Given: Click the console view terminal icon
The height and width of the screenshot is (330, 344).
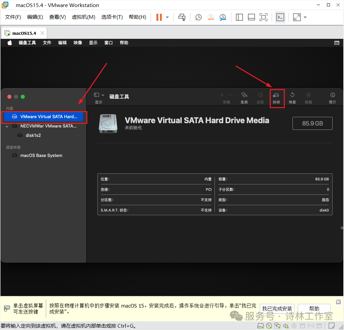Looking at the screenshot, I should 280,17.
